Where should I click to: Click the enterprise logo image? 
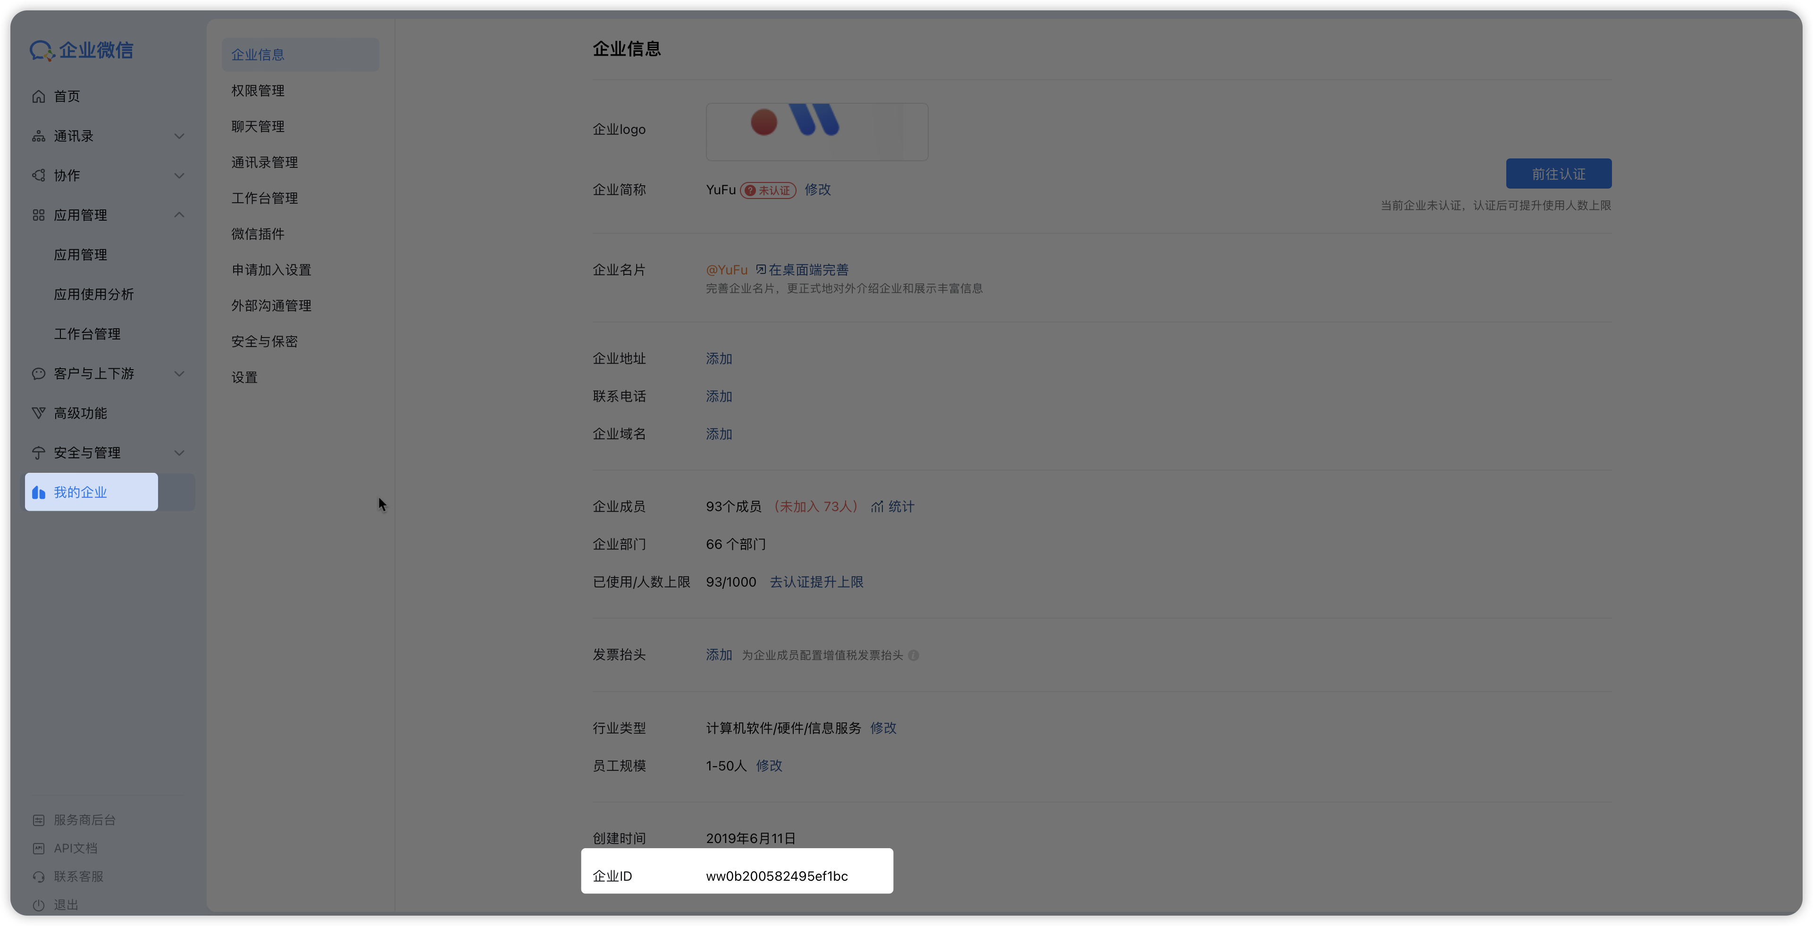(816, 132)
